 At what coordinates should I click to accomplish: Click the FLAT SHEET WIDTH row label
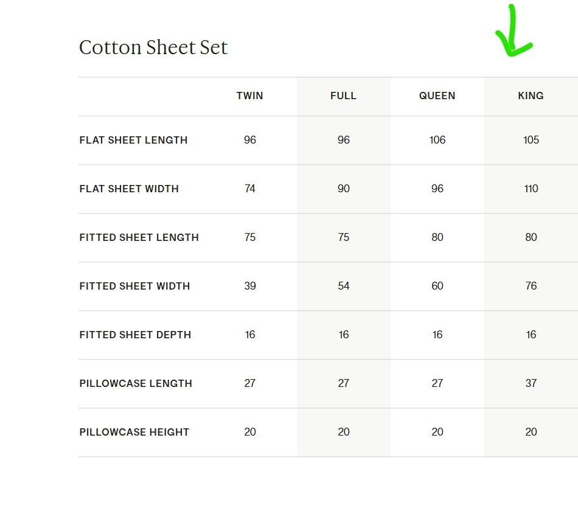(129, 189)
